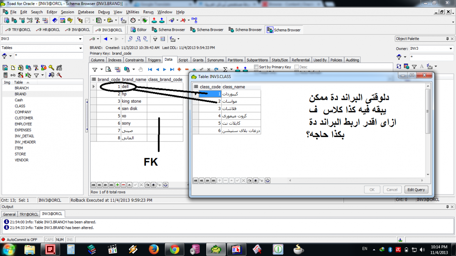
Task: Jump to the first record in data grid
Action: [150, 69]
